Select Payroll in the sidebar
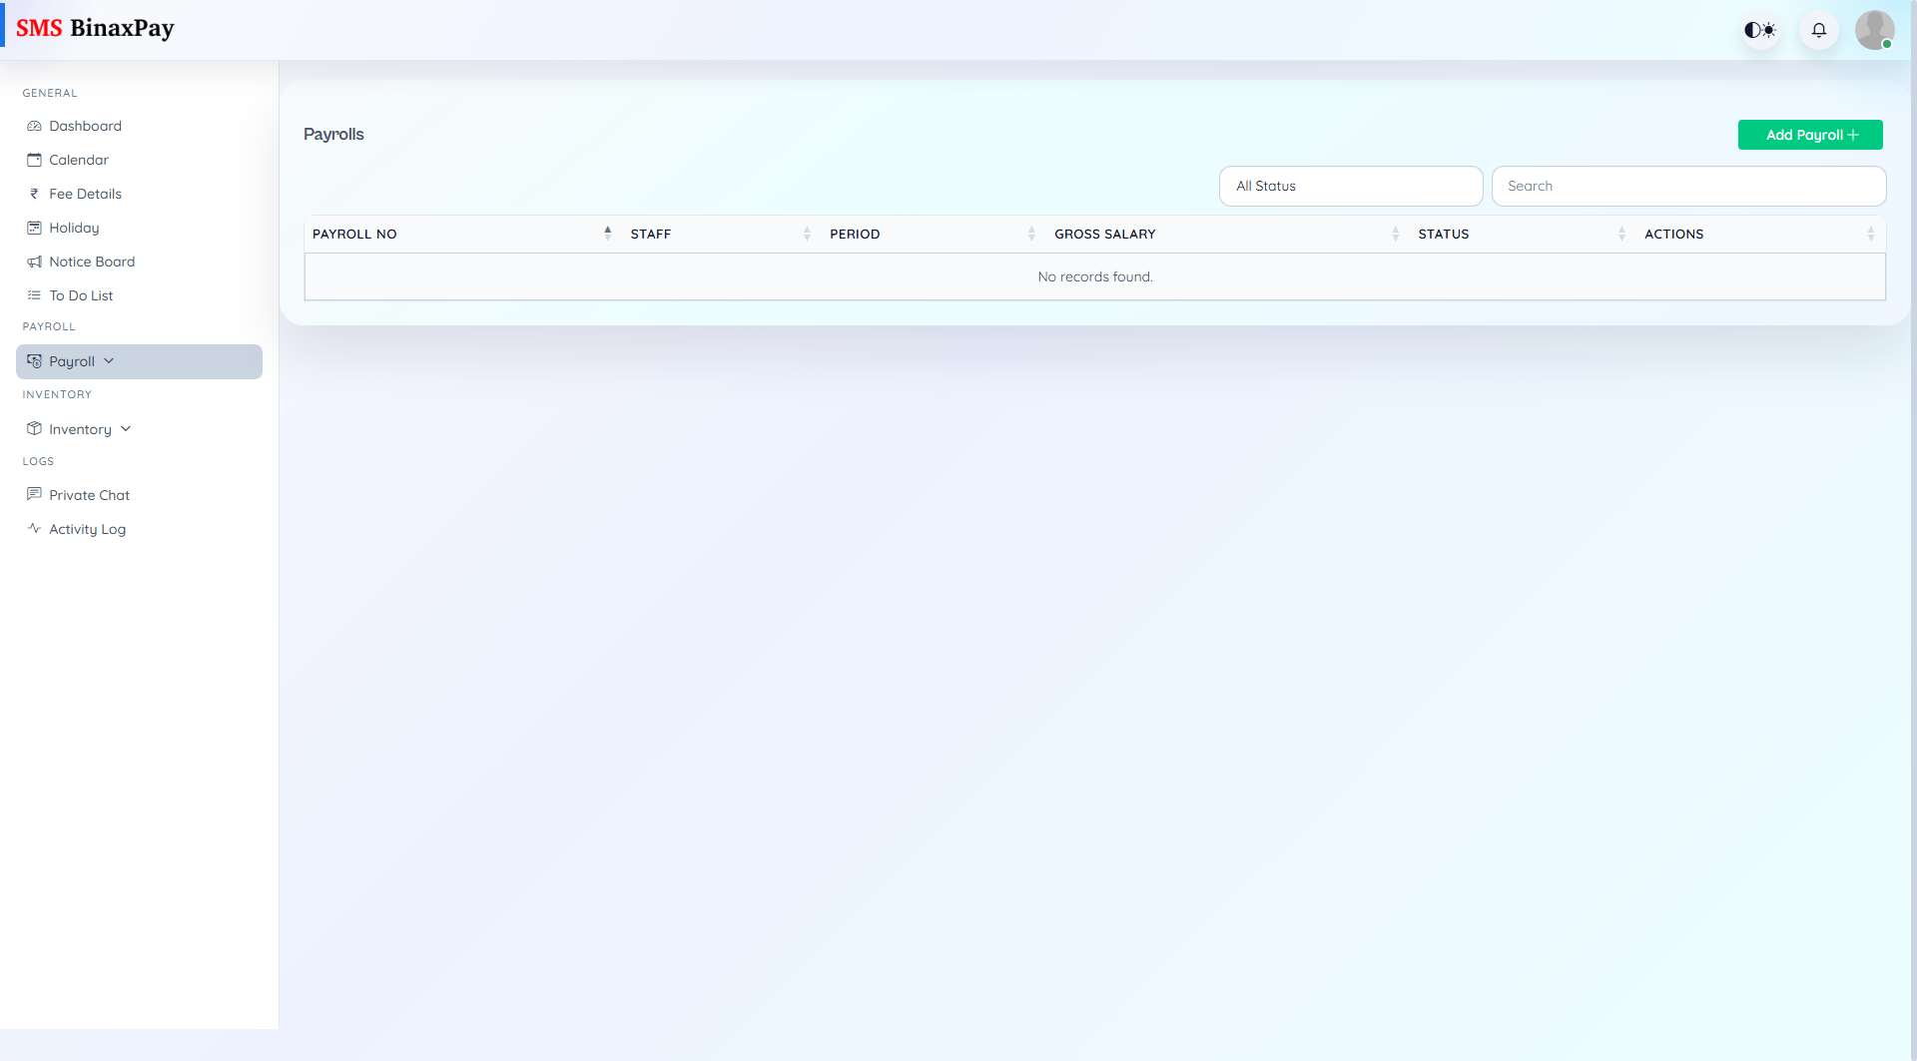 [x=71, y=360]
